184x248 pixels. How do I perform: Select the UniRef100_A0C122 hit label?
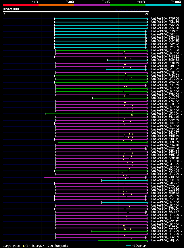point(165,57)
